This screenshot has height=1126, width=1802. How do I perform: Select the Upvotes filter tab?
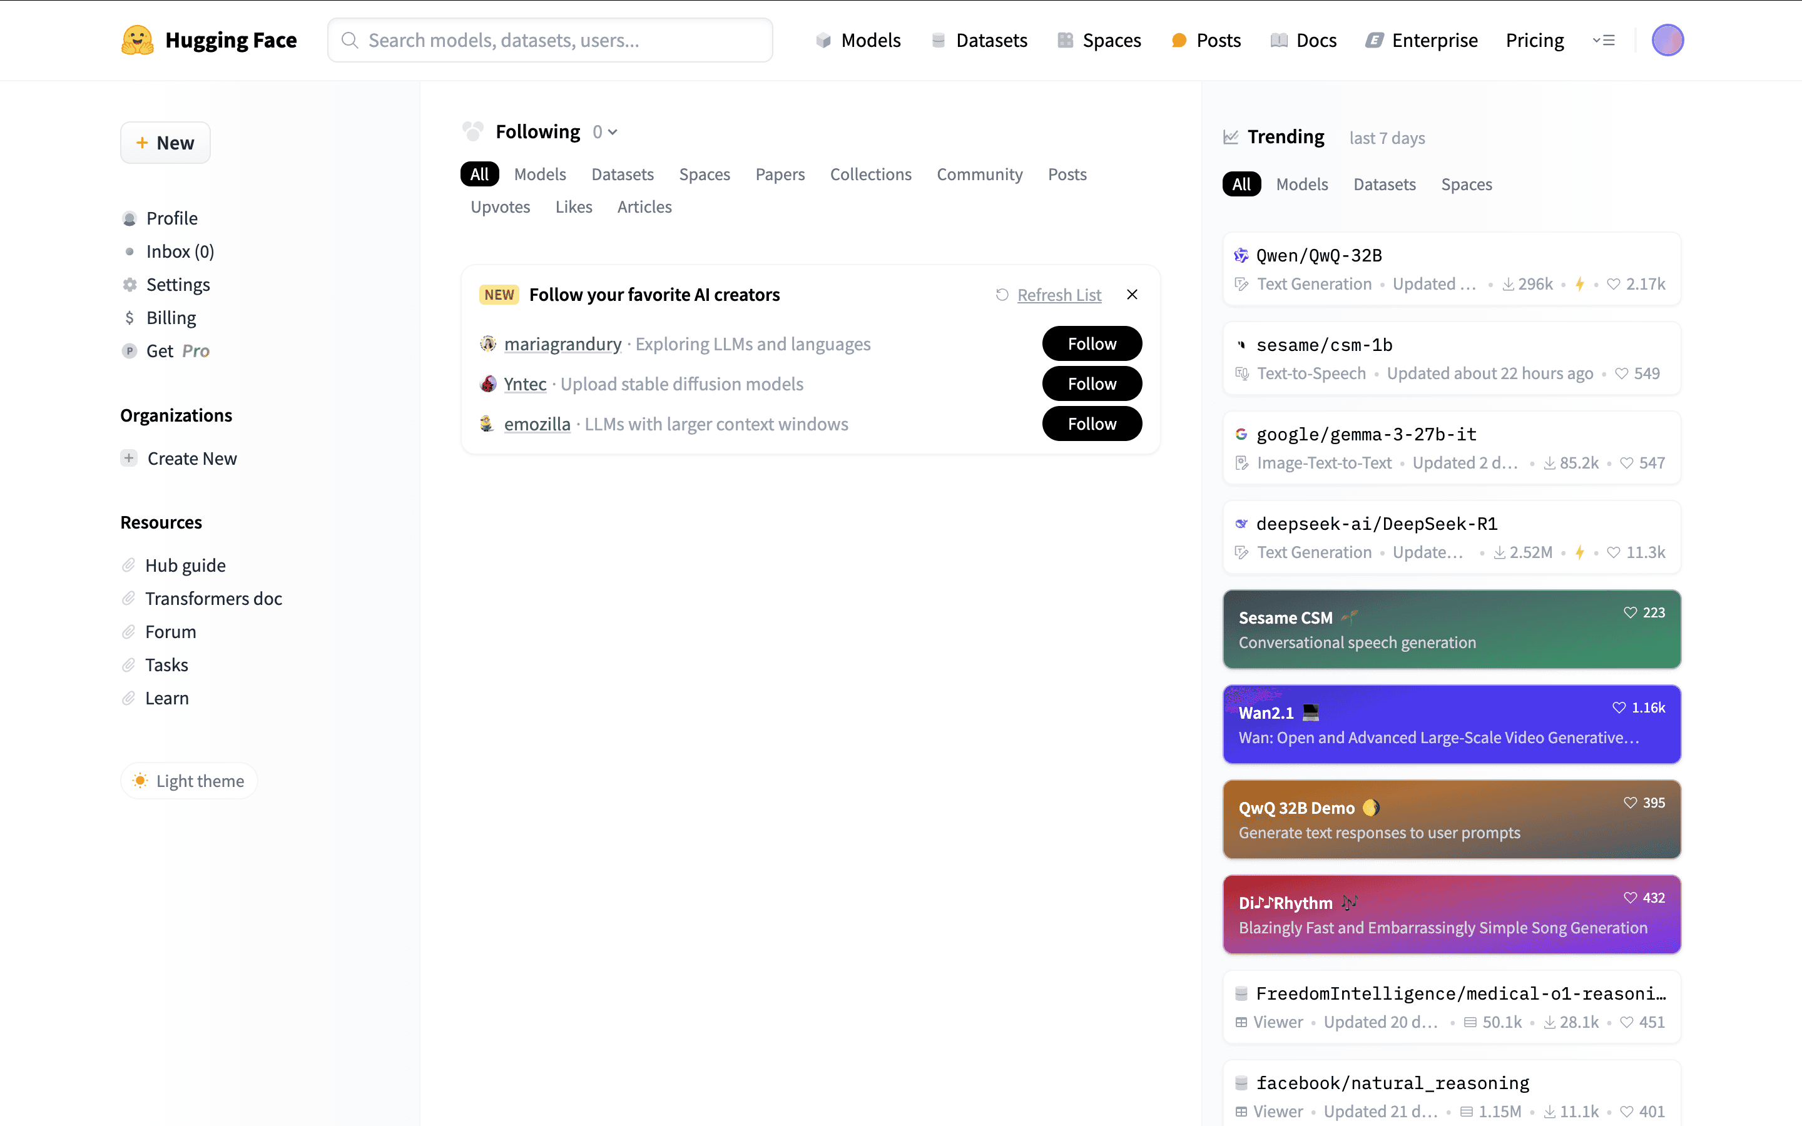(x=501, y=207)
